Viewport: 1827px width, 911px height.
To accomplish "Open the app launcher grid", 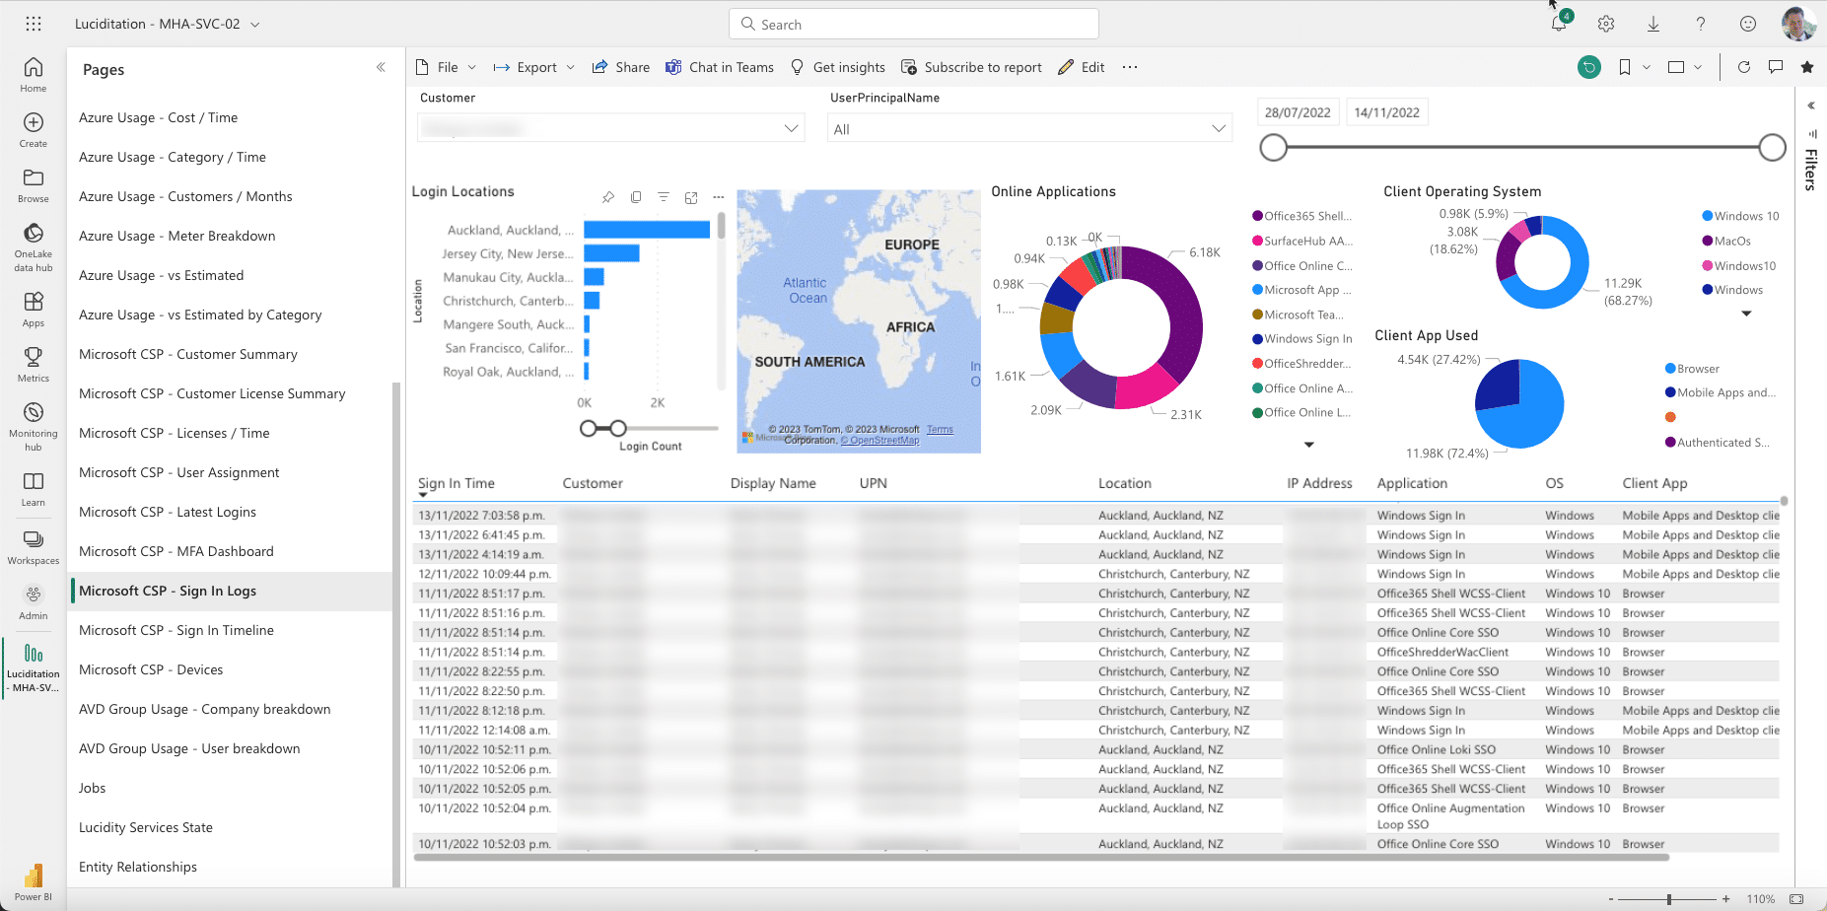I will 34,24.
